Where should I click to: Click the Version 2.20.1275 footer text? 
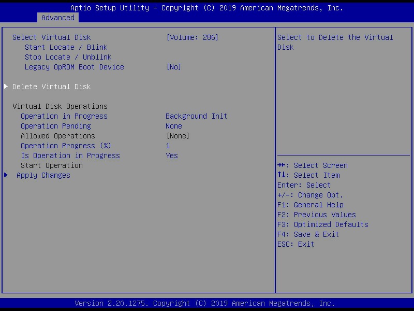(x=204, y=303)
